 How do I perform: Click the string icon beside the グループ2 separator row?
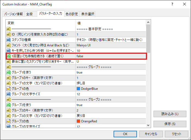[8, 100]
